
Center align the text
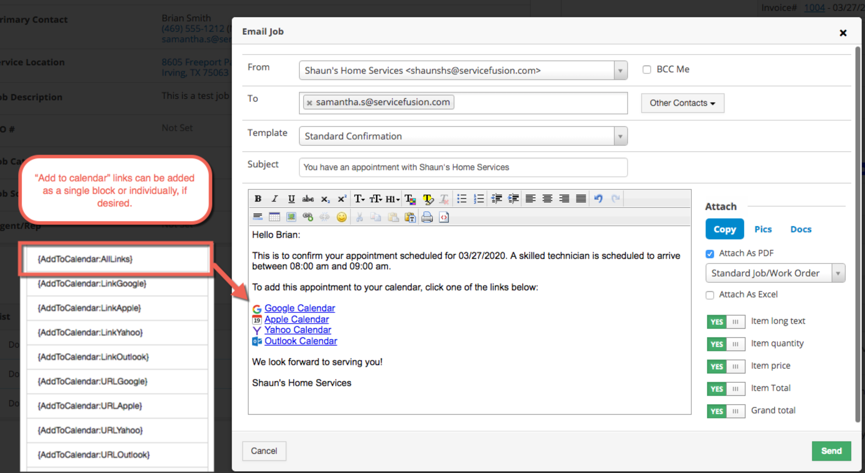point(547,199)
